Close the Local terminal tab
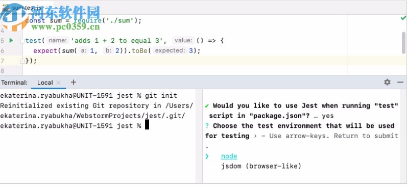 [59, 83]
